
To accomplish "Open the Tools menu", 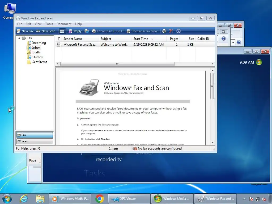I will (x=49, y=24).
